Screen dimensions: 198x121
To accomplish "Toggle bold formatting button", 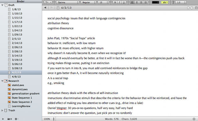I will pos(115,2).
